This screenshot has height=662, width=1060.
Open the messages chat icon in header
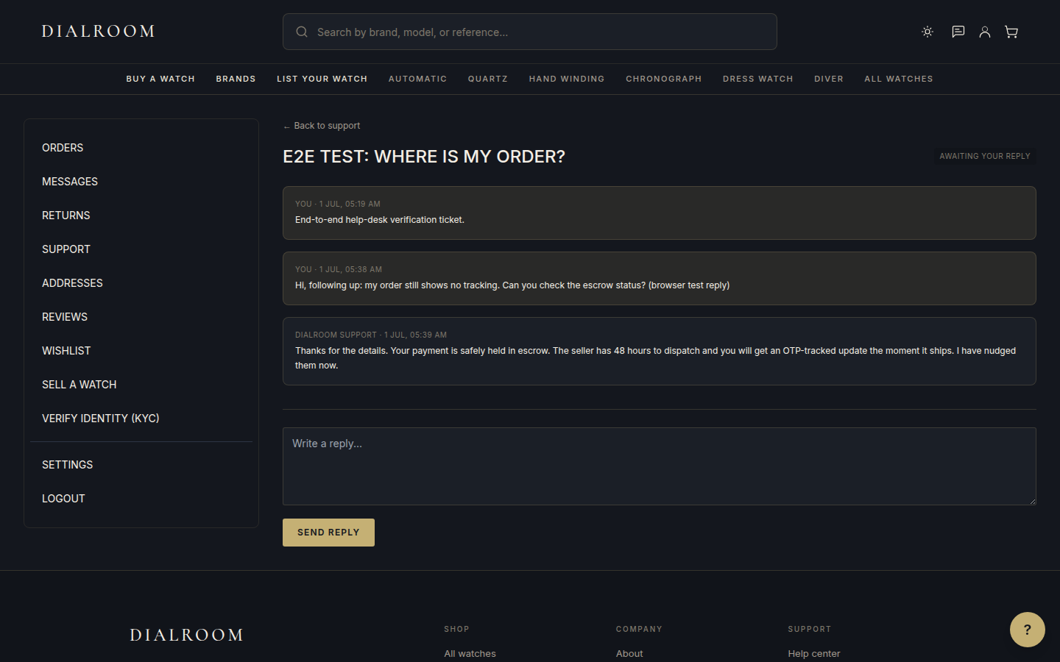pos(958,32)
